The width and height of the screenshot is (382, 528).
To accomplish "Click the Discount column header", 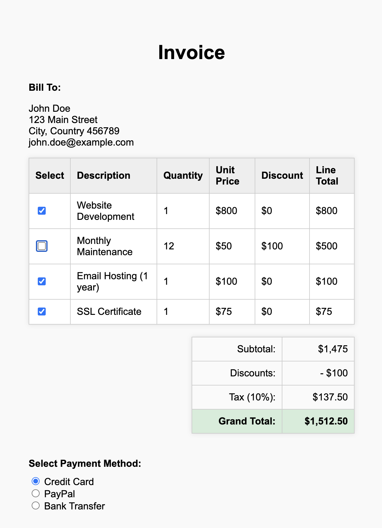I will 282,175.
